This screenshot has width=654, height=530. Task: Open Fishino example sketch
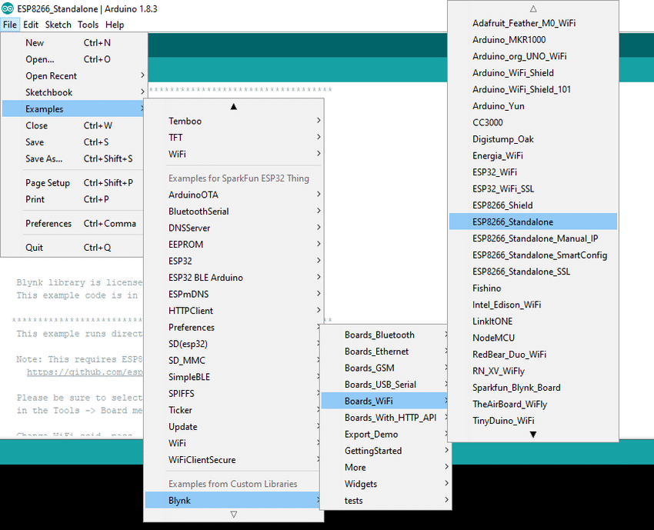[533, 288]
